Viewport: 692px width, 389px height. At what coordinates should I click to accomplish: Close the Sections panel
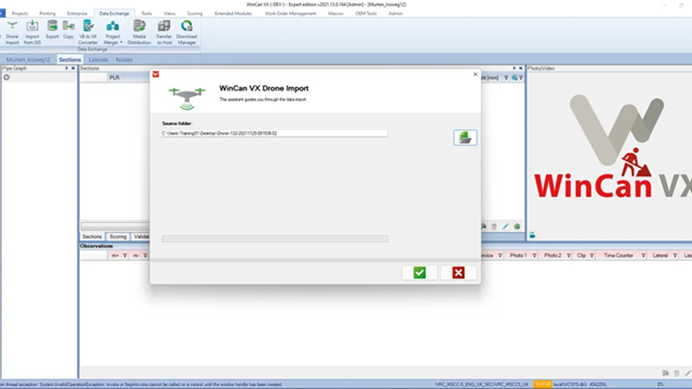click(x=521, y=68)
